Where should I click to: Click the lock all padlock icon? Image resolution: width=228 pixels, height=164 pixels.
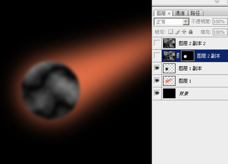click(190, 32)
